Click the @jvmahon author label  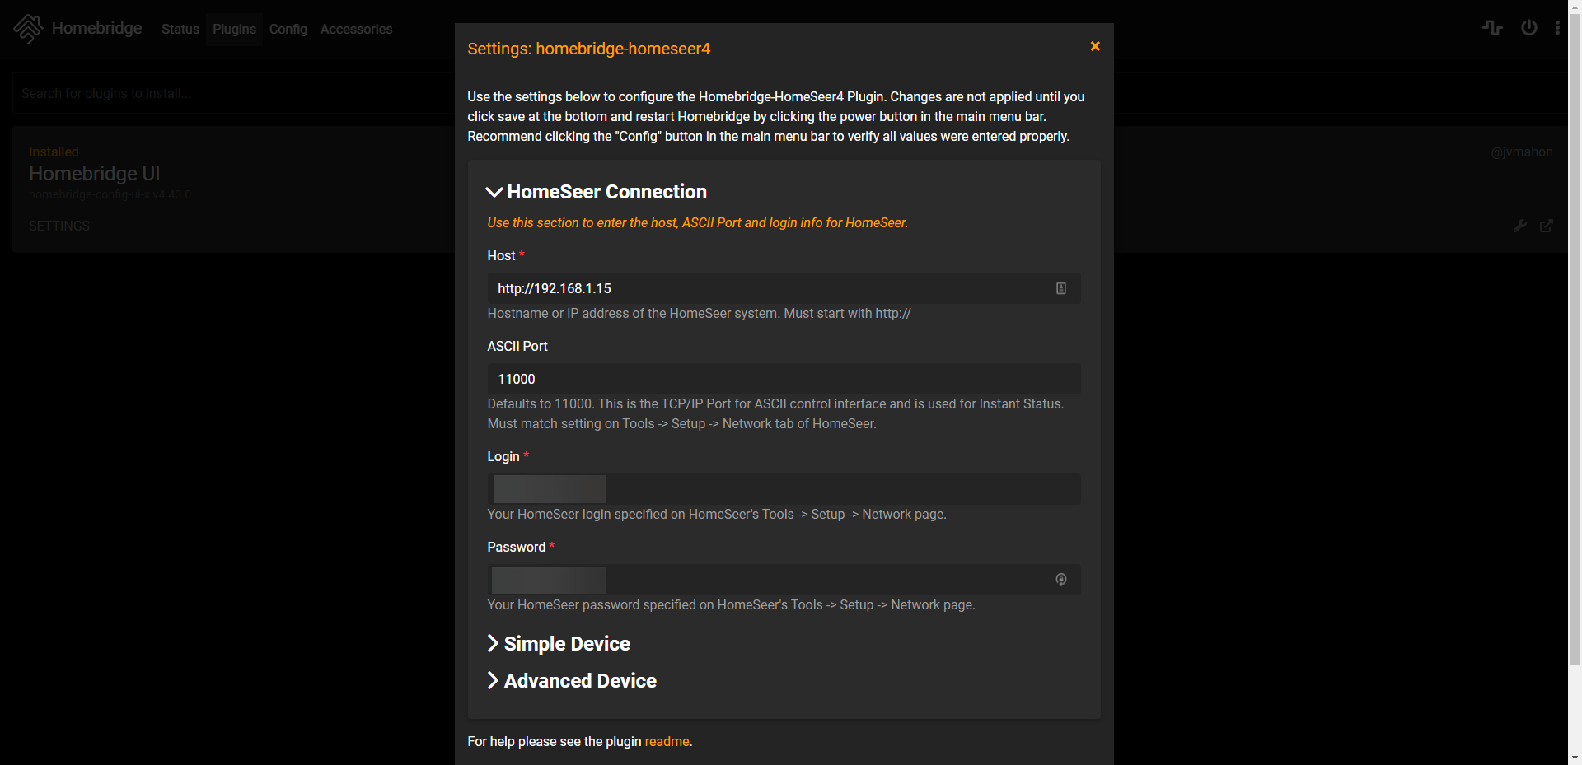click(x=1522, y=152)
